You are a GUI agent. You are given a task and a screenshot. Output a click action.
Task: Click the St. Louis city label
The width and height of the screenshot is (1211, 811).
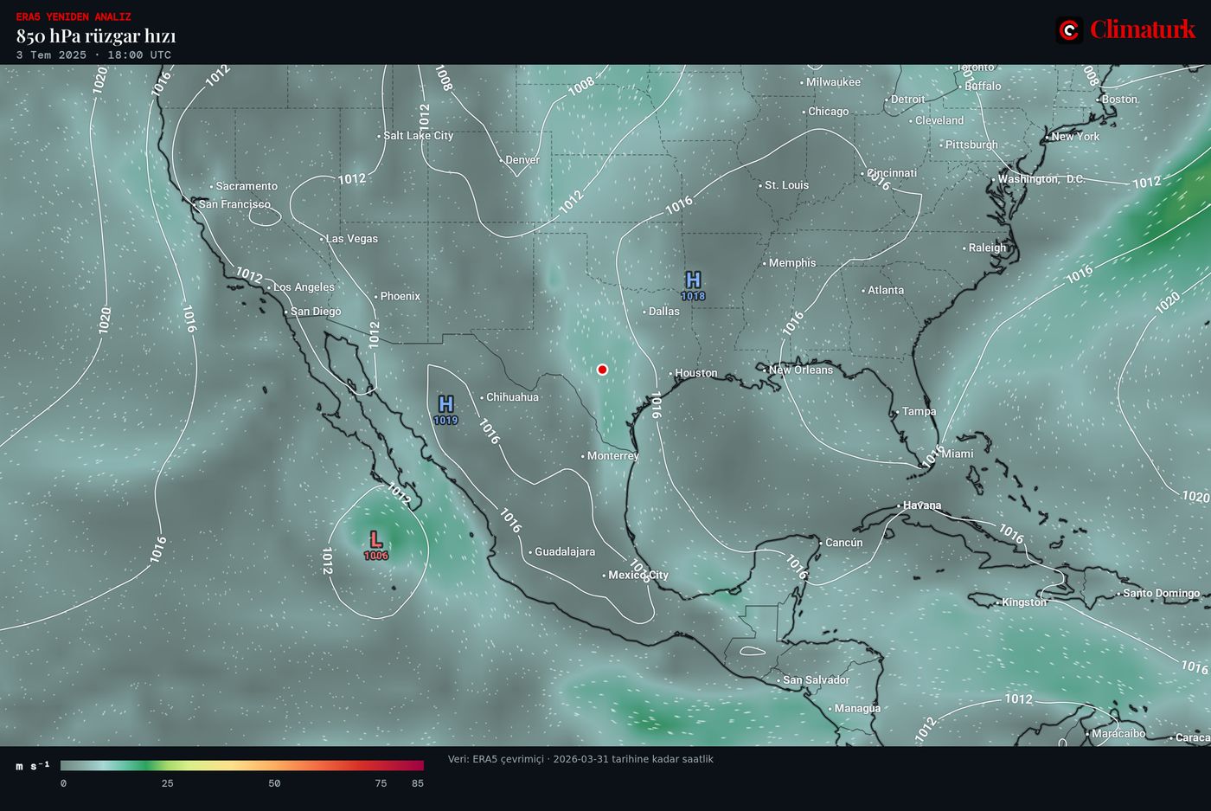786,184
